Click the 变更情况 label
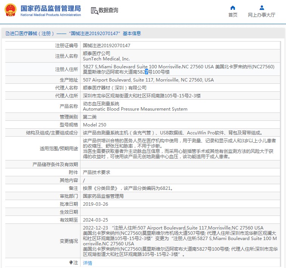 (69, 241)
